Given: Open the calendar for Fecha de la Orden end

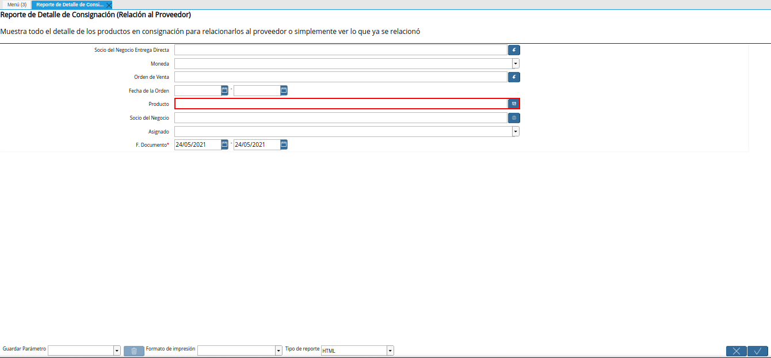Looking at the screenshot, I should click(x=283, y=90).
